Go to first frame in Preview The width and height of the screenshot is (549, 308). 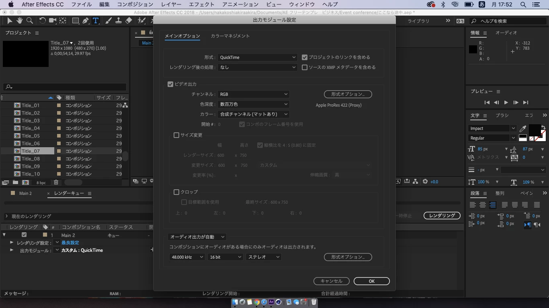tap(487, 103)
